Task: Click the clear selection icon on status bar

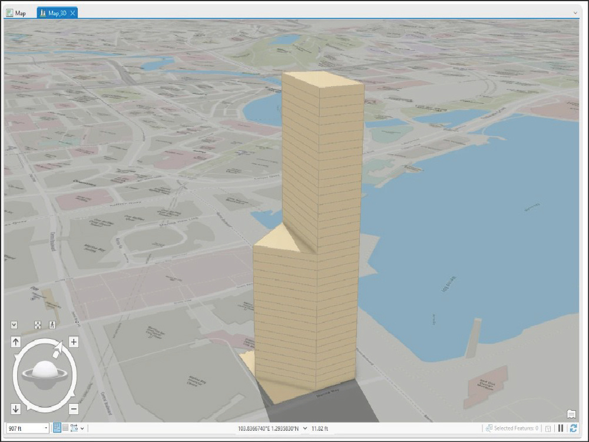Action: (x=548, y=428)
